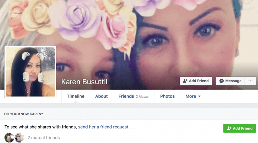Click the send her a friend request link
This screenshot has width=258, height=143.
(x=104, y=127)
